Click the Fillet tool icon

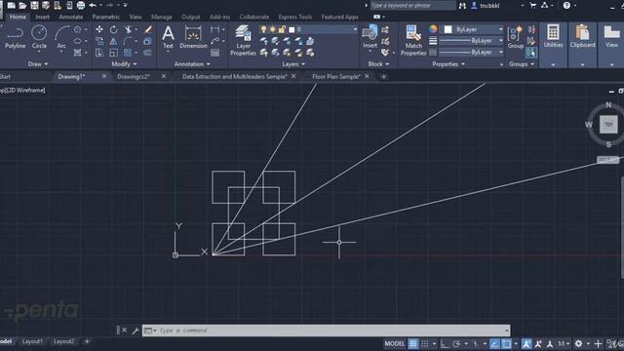tap(128, 41)
